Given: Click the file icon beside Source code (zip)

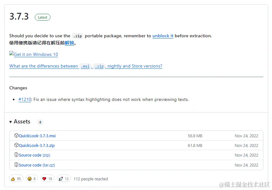Looking at the screenshot, I should pyautogui.click(x=16, y=155).
